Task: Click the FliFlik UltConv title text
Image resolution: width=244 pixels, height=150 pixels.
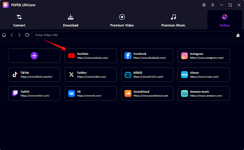Action: (x=23, y=5)
